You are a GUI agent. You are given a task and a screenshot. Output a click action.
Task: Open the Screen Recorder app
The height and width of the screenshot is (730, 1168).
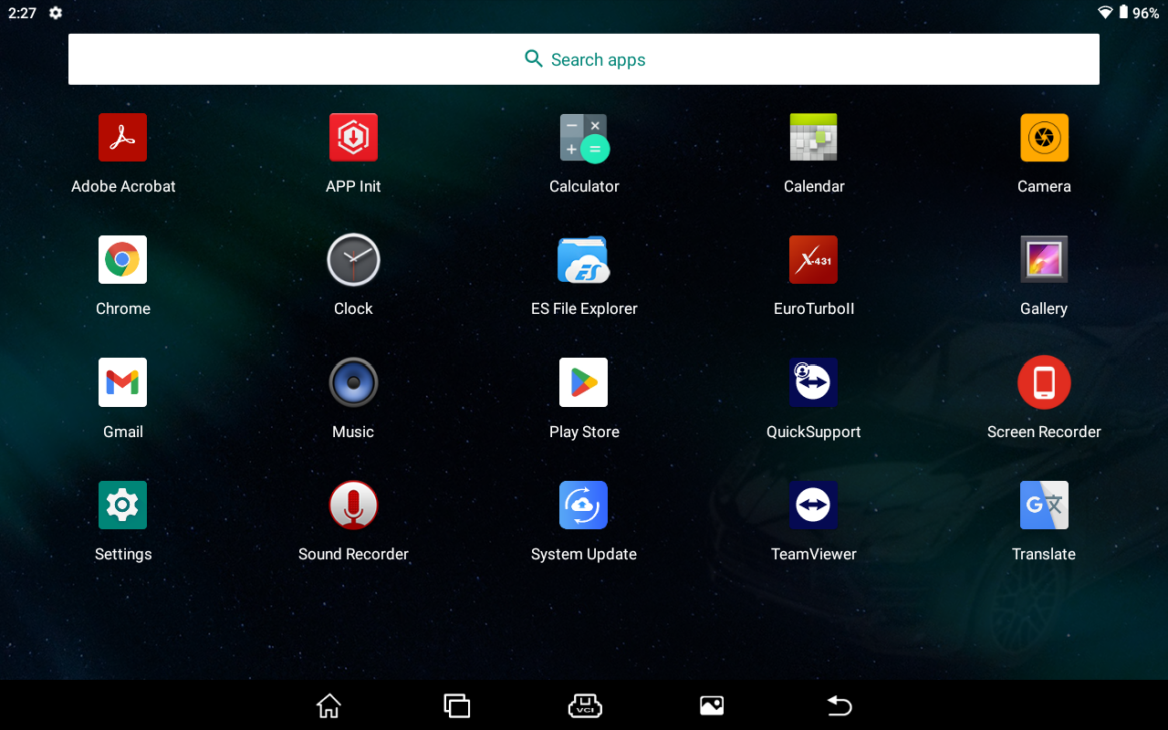[1044, 382]
